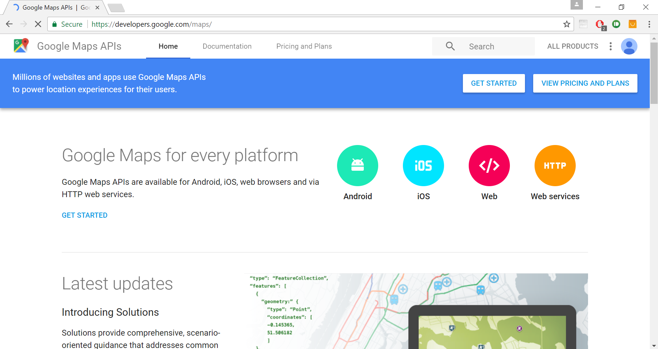Image resolution: width=658 pixels, height=349 pixels.
Task: Select the Home tab
Action: coord(168,46)
